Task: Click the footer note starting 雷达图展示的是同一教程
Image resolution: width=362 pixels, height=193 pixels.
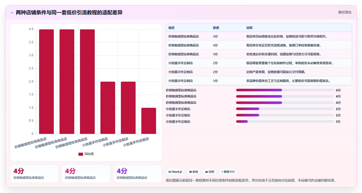Action: 251,181
